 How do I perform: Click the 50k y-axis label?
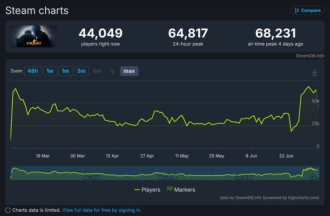pyautogui.click(x=316, y=101)
